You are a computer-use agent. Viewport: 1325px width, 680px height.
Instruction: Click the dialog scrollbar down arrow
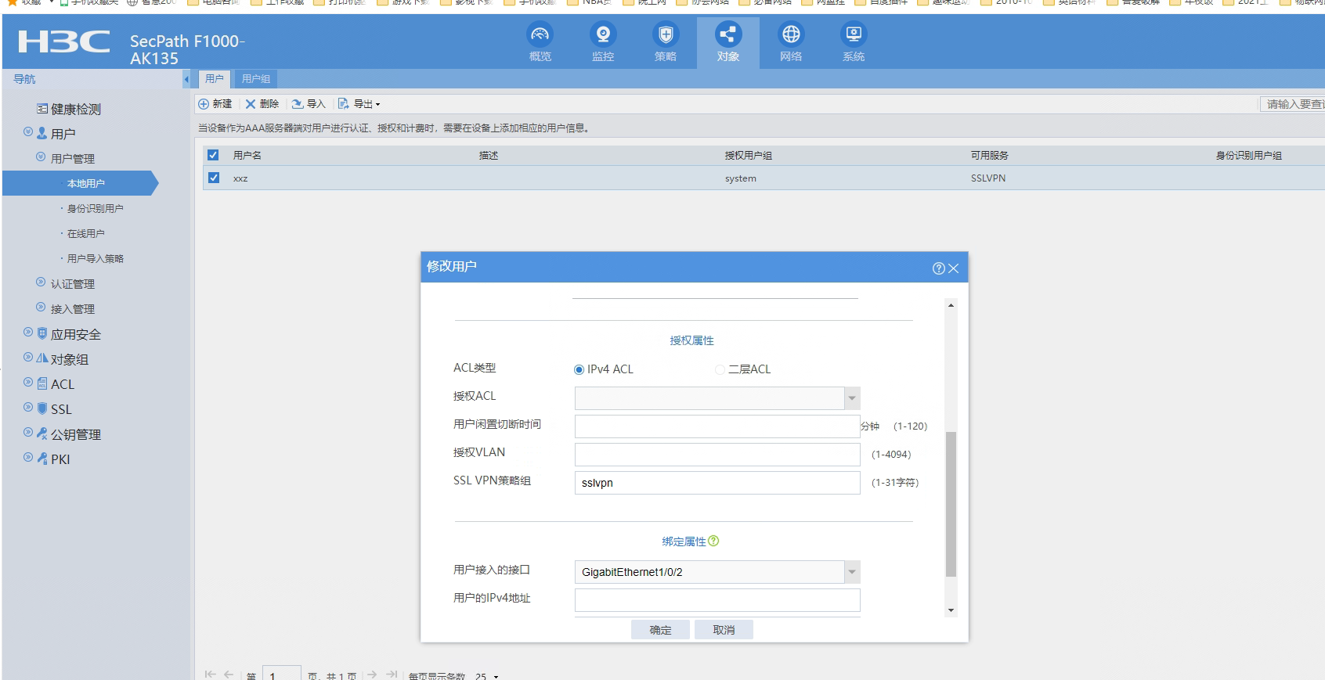(x=951, y=610)
